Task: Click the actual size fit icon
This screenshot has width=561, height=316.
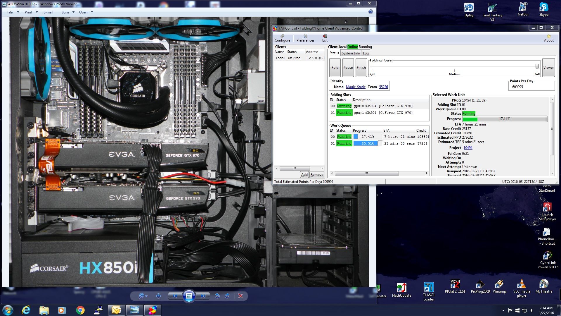Action: (x=158, y=296)
